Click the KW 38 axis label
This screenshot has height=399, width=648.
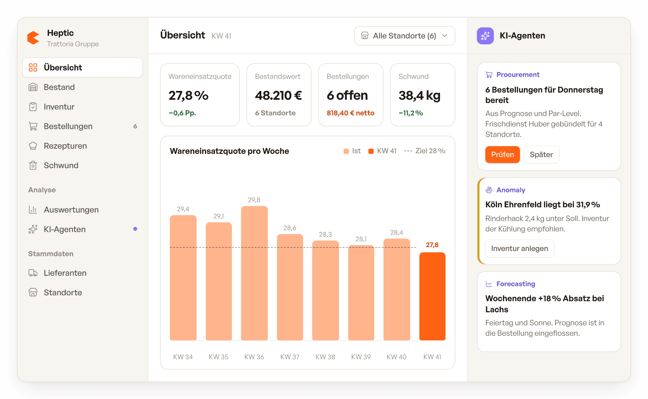click(325, 357)
